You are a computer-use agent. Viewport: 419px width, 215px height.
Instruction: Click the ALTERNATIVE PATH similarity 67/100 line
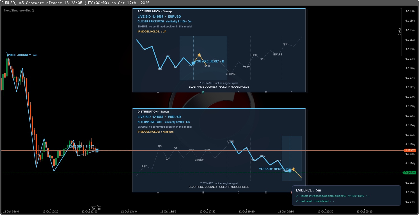click(164, 122)
